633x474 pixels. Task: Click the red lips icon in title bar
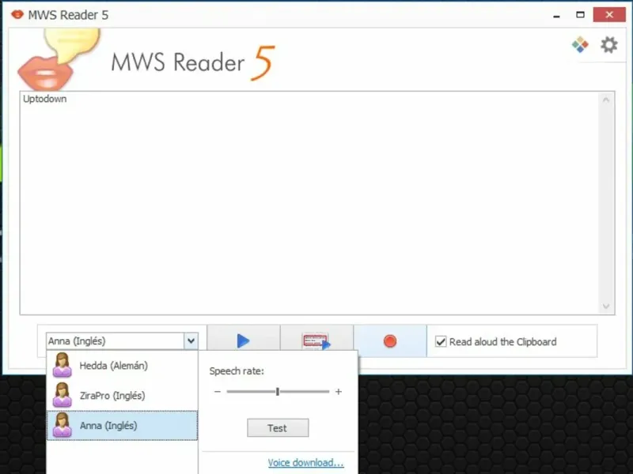[17, 15]
